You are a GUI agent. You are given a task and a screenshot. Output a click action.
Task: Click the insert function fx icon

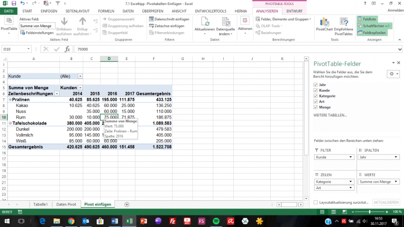[x=67, y=49]
